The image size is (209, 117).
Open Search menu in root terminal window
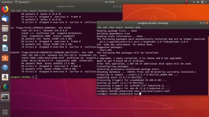point(119,27)
